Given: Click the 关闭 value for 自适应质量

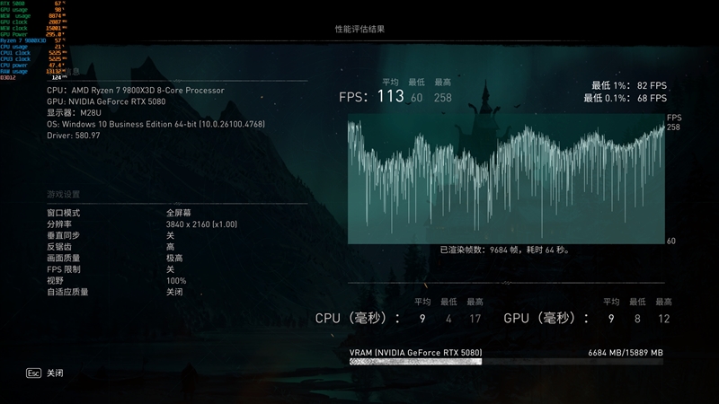Looking at the screenshot, I should 174,293.
